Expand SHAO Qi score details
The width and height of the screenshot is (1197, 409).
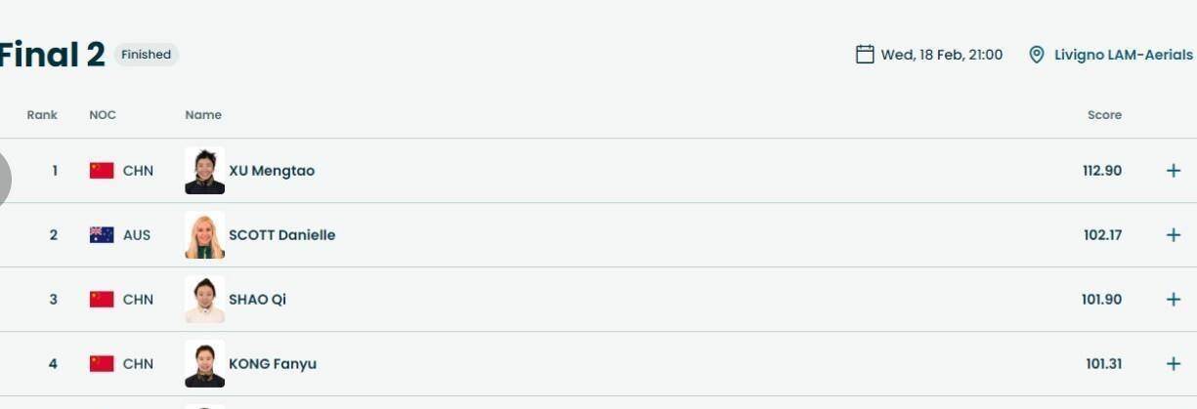point(1174,300)
